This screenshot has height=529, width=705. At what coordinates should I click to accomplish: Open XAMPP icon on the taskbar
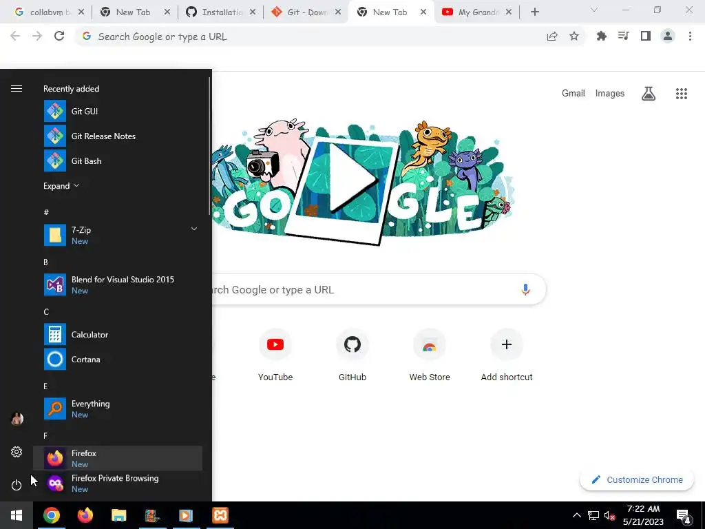pos(220,515)
